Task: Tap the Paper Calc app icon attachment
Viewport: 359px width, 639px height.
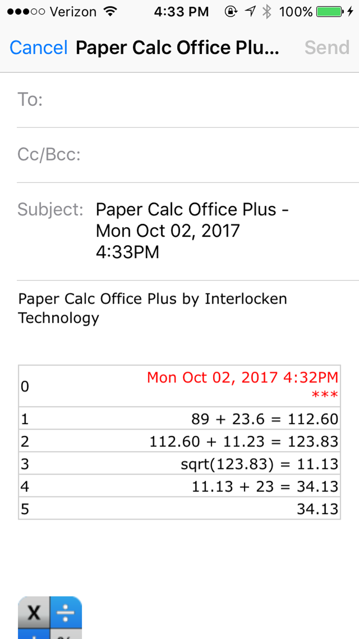Action: tap(50, 617)
